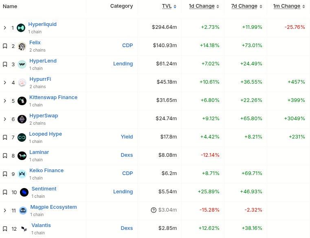Click the Looped Hype logo icon

22,137
